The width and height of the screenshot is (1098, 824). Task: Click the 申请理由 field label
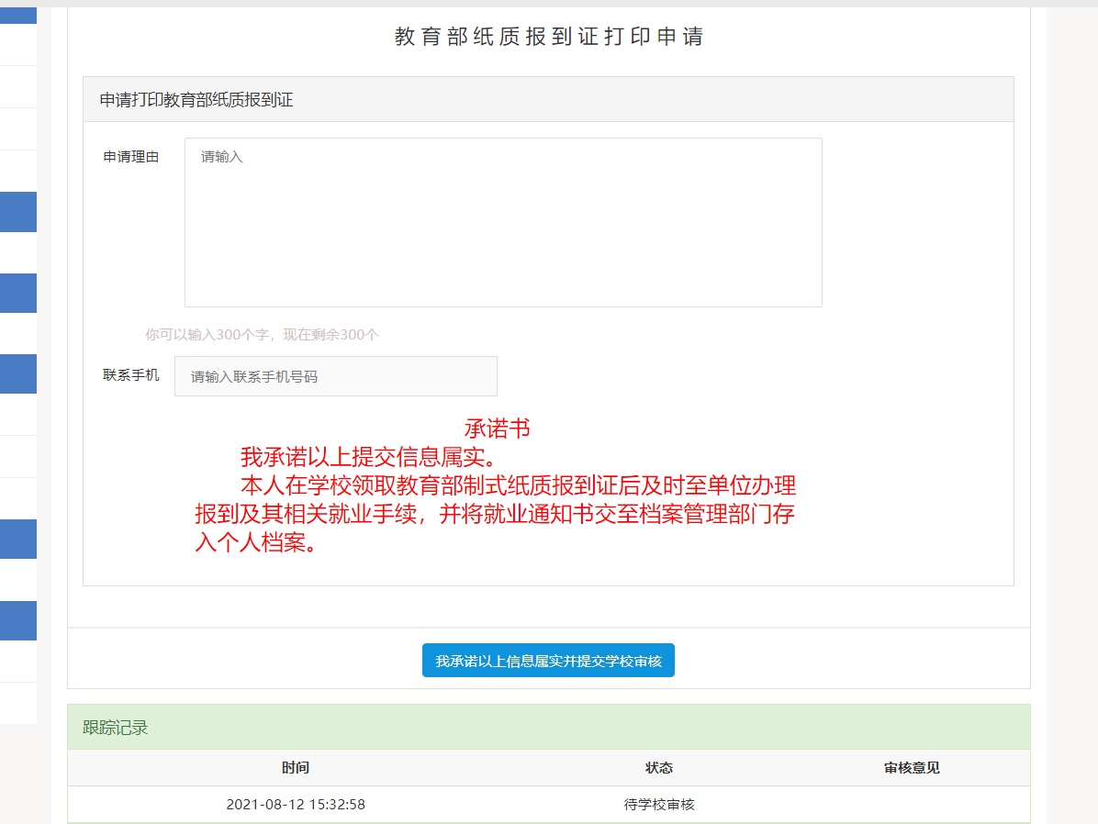tap(131, 157)
